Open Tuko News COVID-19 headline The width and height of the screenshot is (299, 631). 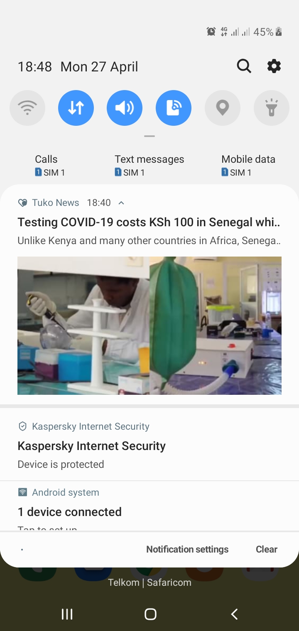pyautogui.click(x=149, y=222)
